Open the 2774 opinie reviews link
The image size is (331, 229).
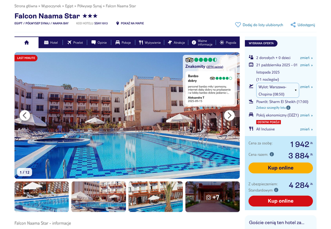coord(215,67)
